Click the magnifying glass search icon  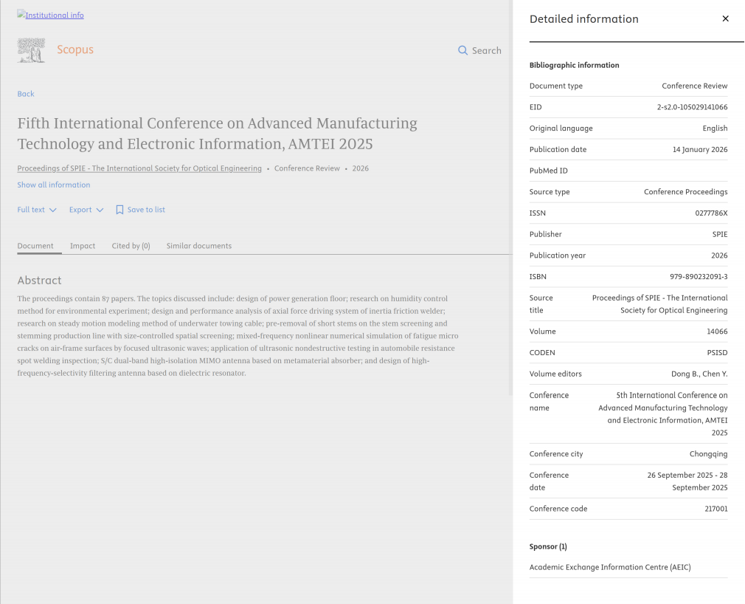click(462, 50)
